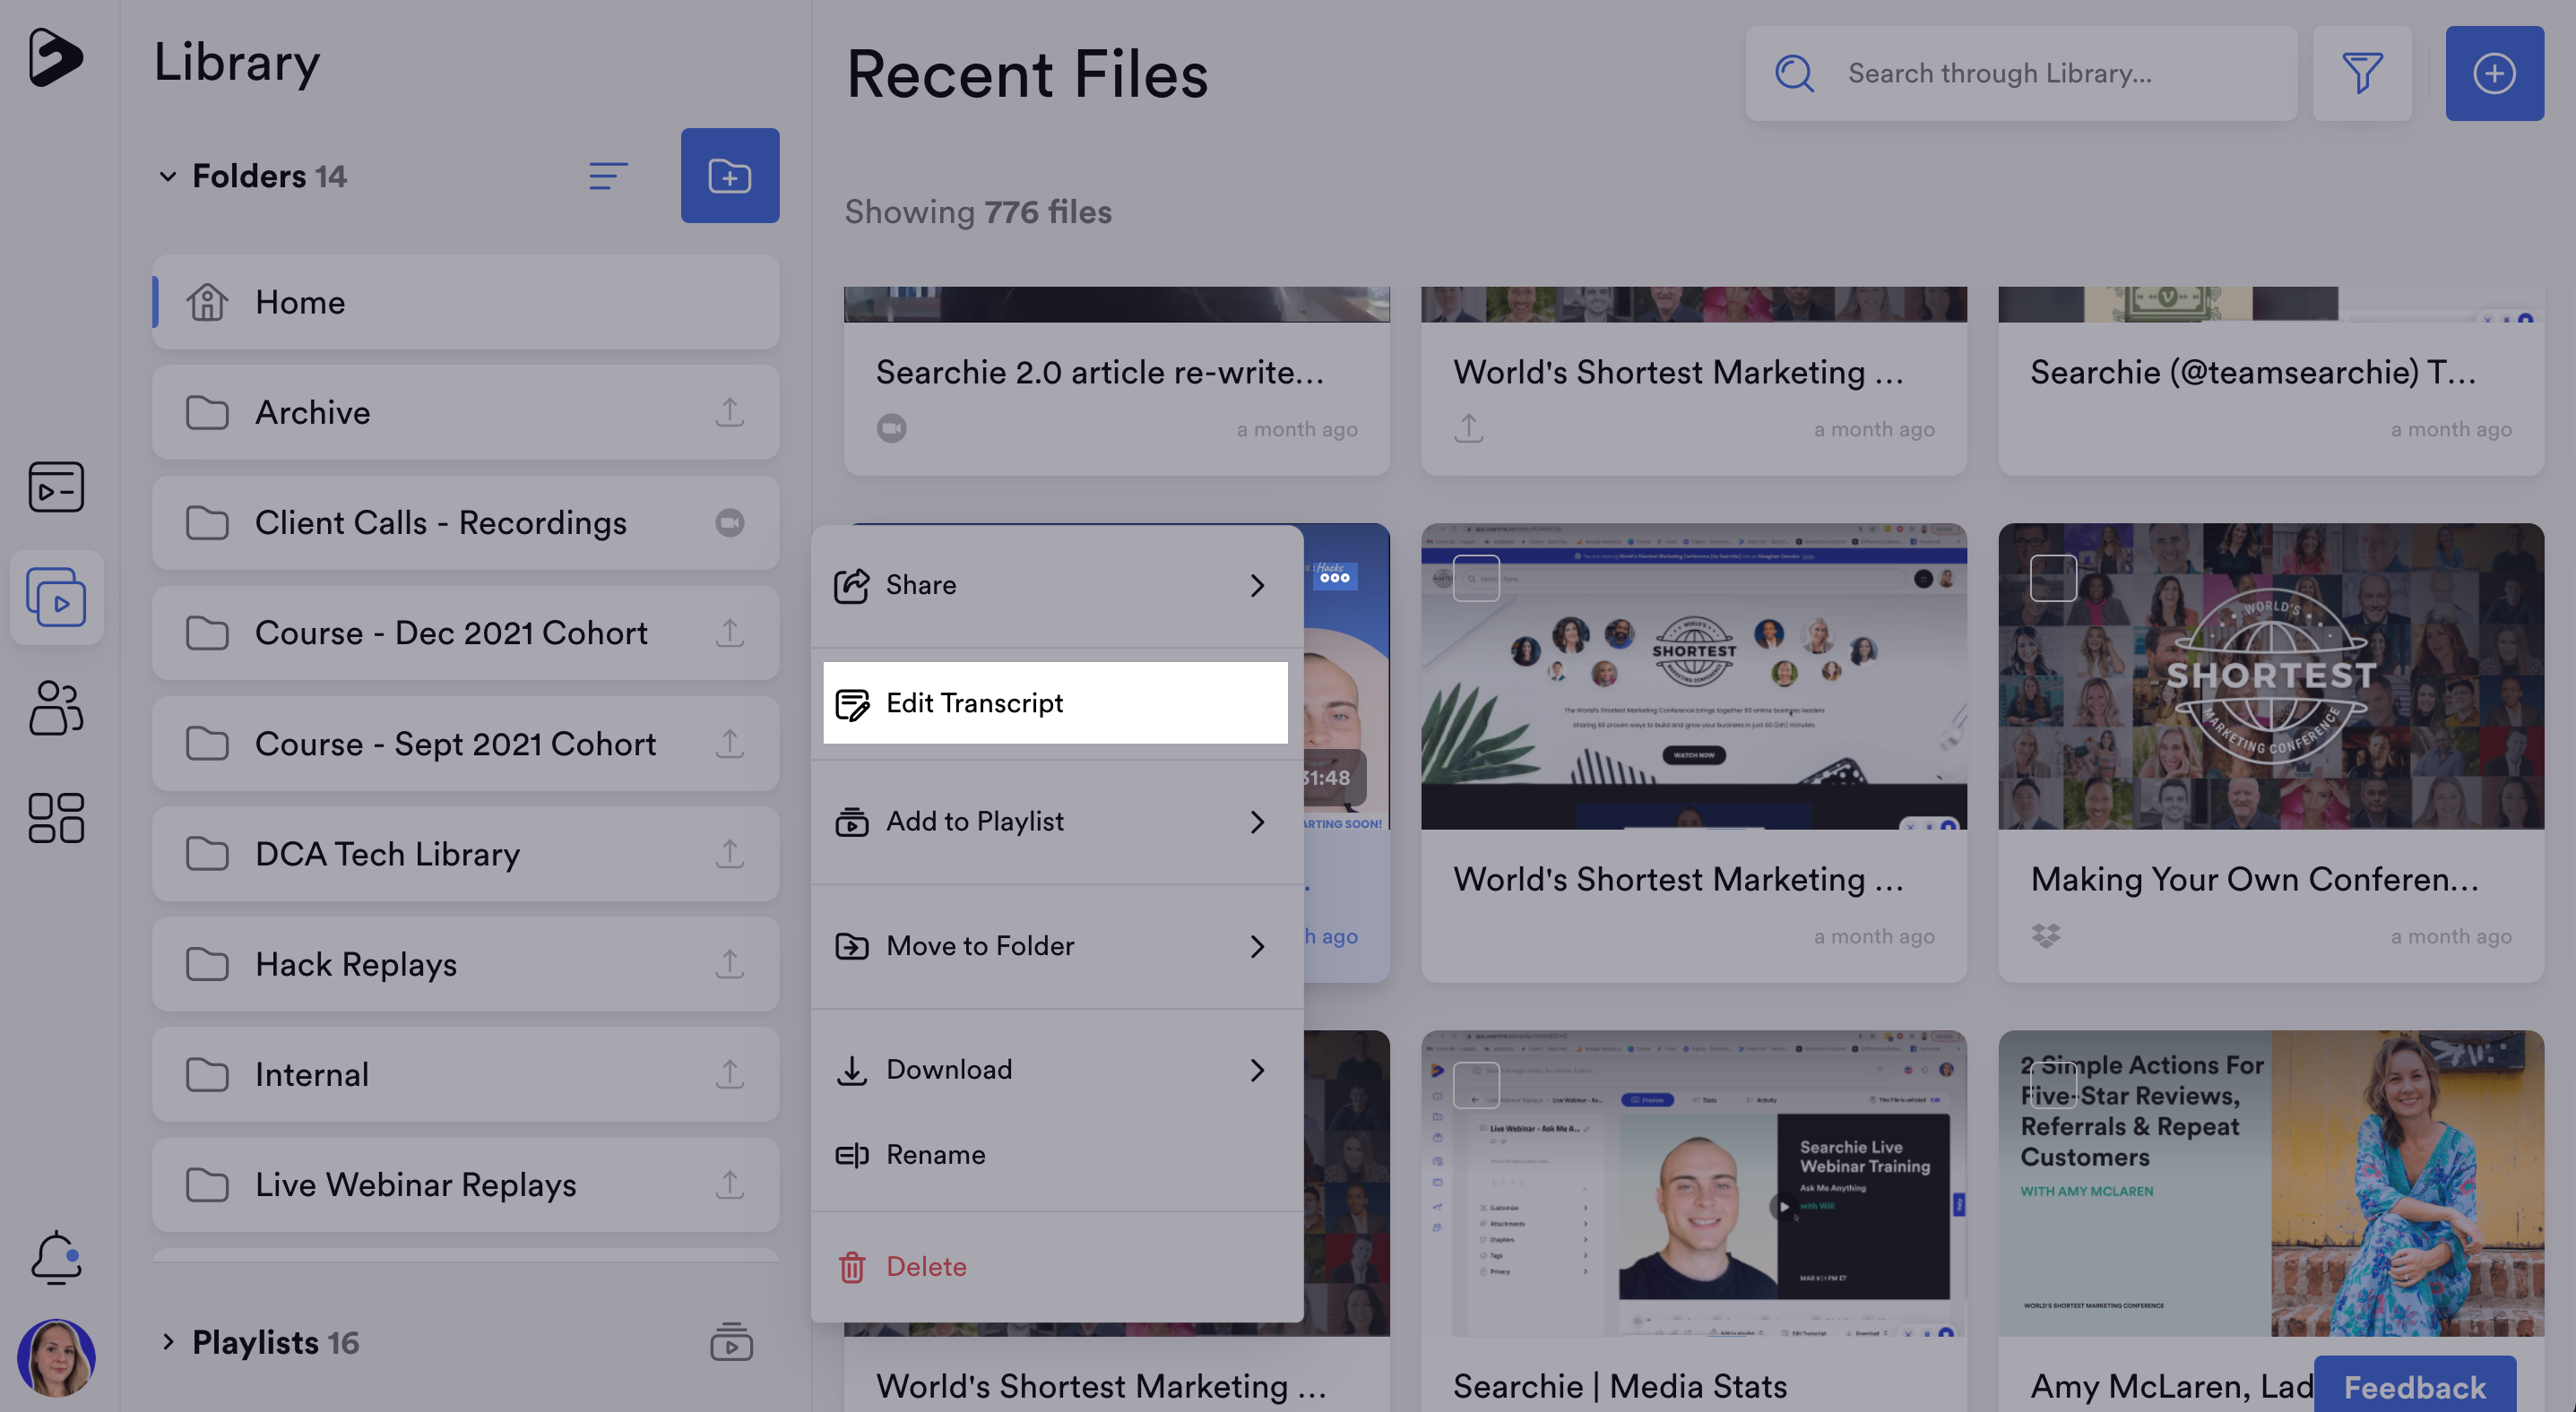Open the notifications bell icon
The width and height of the screenshot is (2576, 1412).
point(56,1257)
